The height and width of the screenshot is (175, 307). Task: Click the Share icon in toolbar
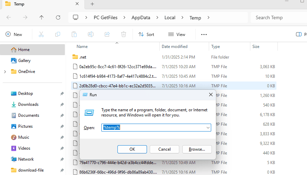[107, 34]
